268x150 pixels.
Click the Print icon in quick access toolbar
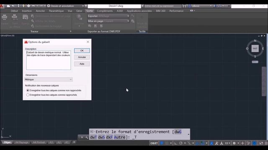pyautogui.click(x=28, y=6)
